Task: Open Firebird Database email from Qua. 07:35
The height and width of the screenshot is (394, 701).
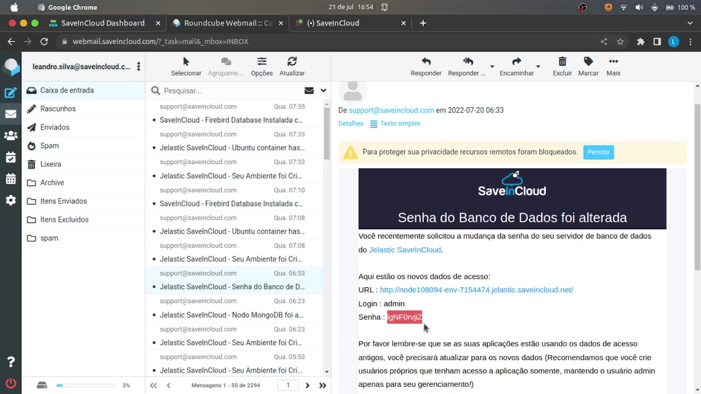Action: (x=234, y=113)
